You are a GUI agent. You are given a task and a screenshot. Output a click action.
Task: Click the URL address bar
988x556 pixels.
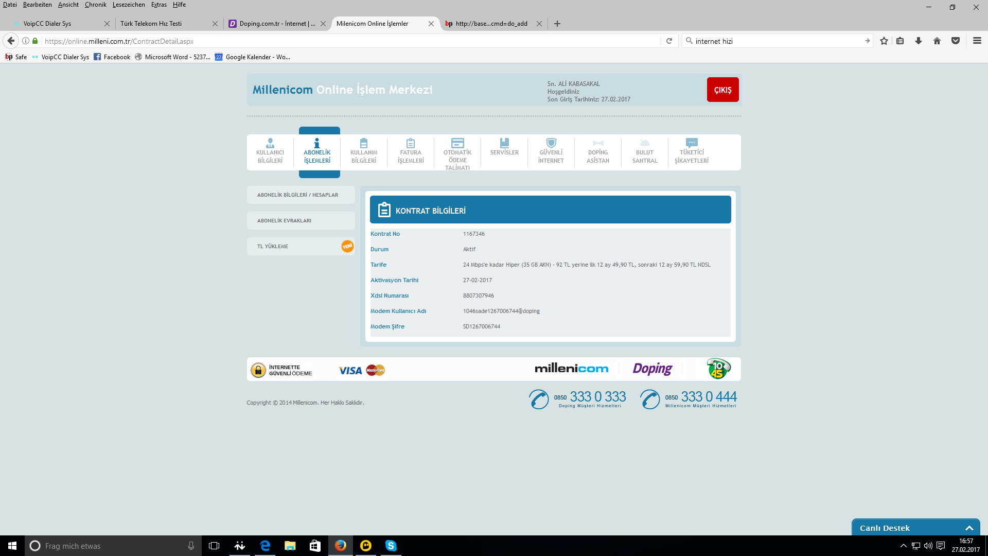pyautogui.click(x=350, y=41)
